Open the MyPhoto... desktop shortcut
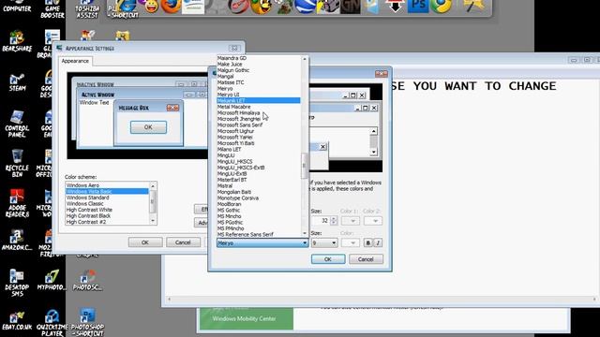Viewport: 600px width, 337px height. 52,280
